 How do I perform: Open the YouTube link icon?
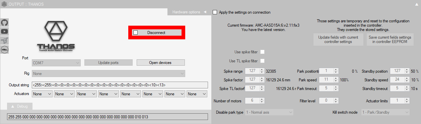[5, 31]
